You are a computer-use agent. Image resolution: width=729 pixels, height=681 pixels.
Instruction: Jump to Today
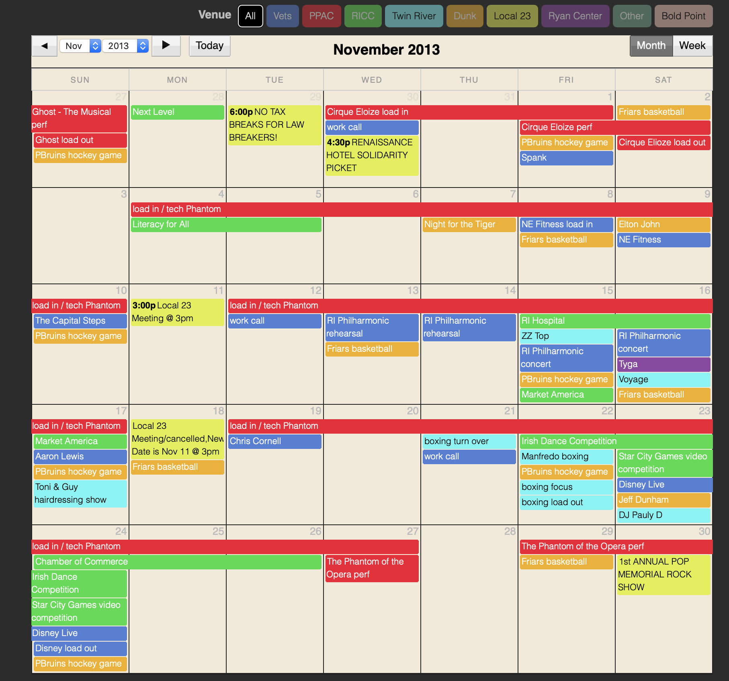click(x=209, y=46)
